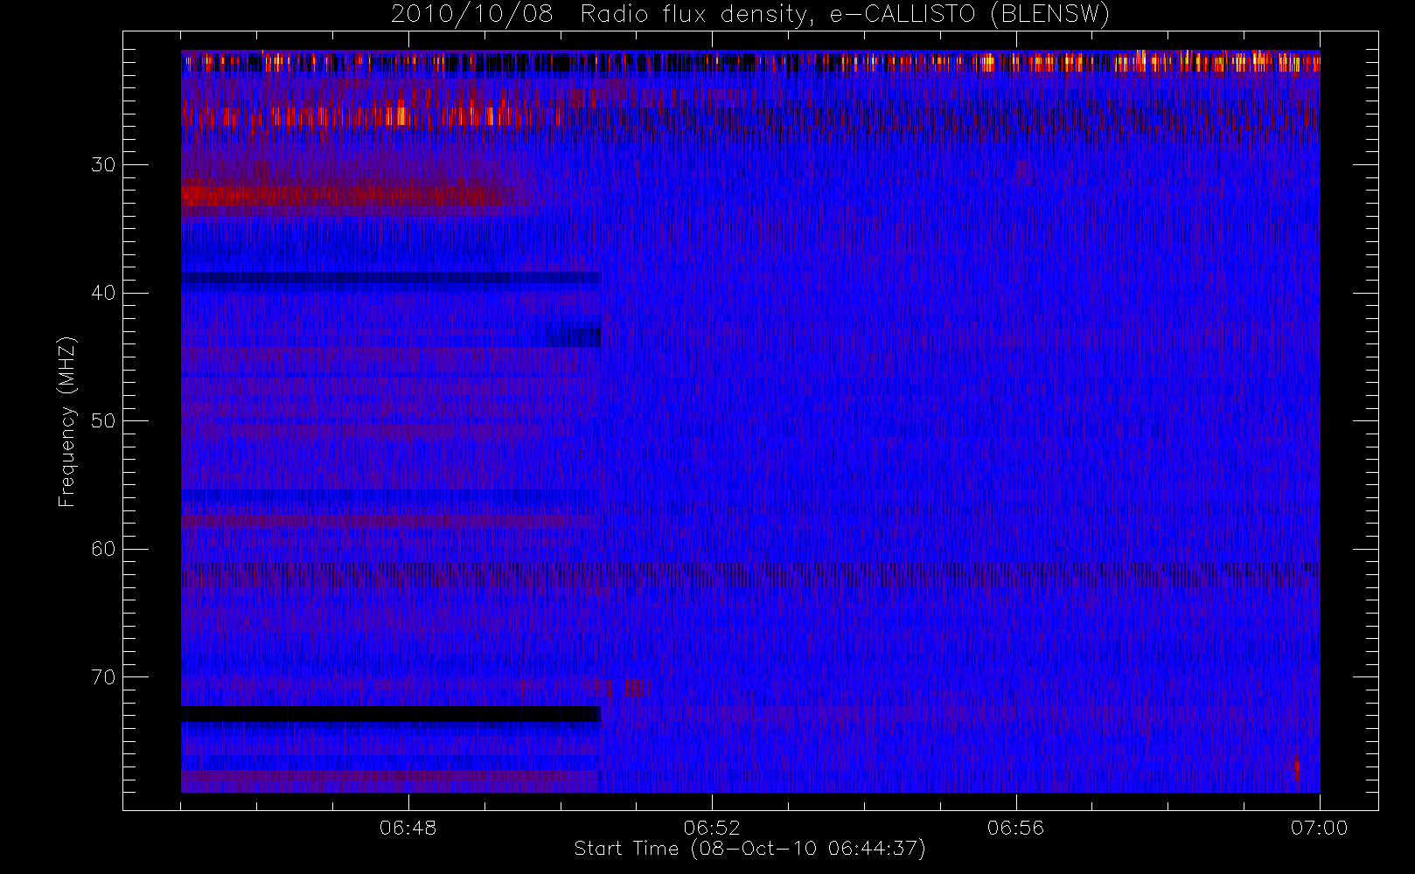The height and width of the screenshot is (874, 1415).
Task: Click the 40 frequency tick label
Action: coord(103,293)
